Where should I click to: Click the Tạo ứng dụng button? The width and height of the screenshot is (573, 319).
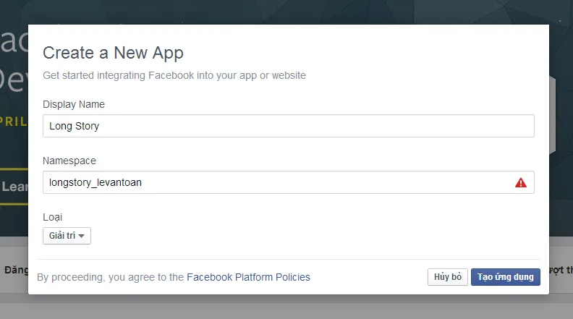pos(505,277)
